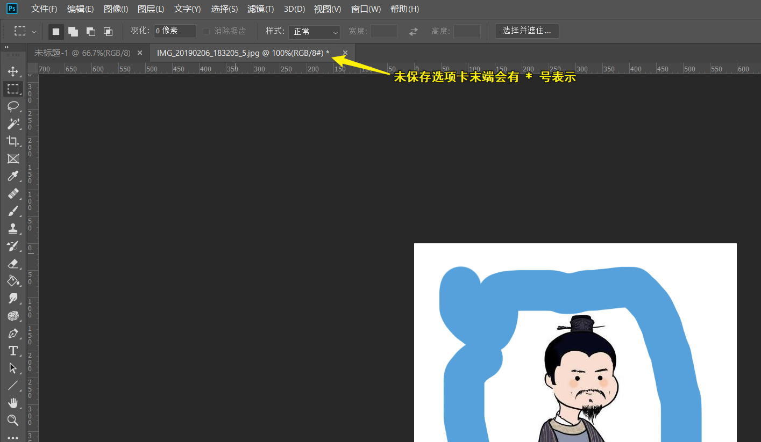The image size is (761, 442).
Task: Switch to the Eraser tool
Action: (x=13, y=263)
